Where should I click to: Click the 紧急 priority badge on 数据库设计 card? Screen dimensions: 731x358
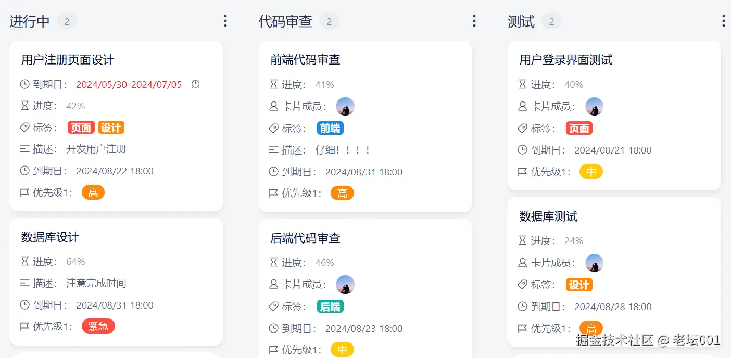pyautogui.click(x=98, y=326)
